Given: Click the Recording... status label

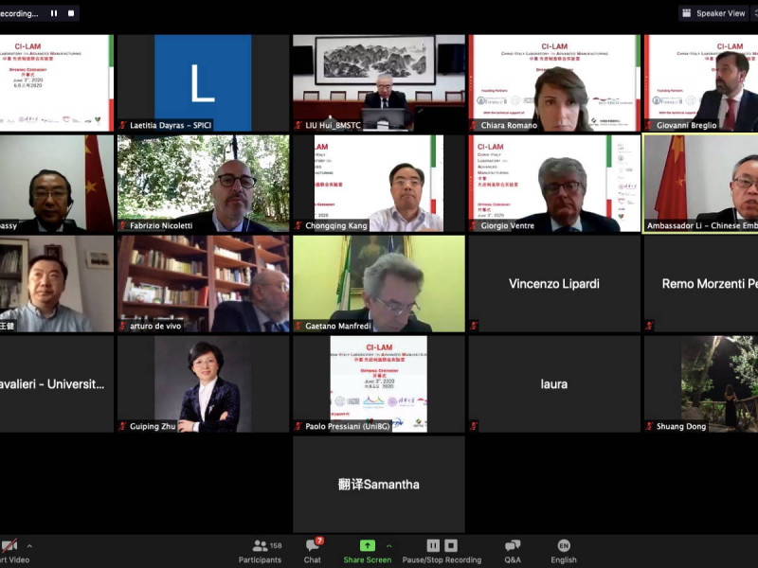Looking at the screenshot, I should click(x=19, y=13).
